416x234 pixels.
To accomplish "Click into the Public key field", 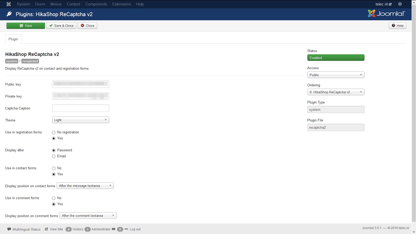I will point(81,84).
